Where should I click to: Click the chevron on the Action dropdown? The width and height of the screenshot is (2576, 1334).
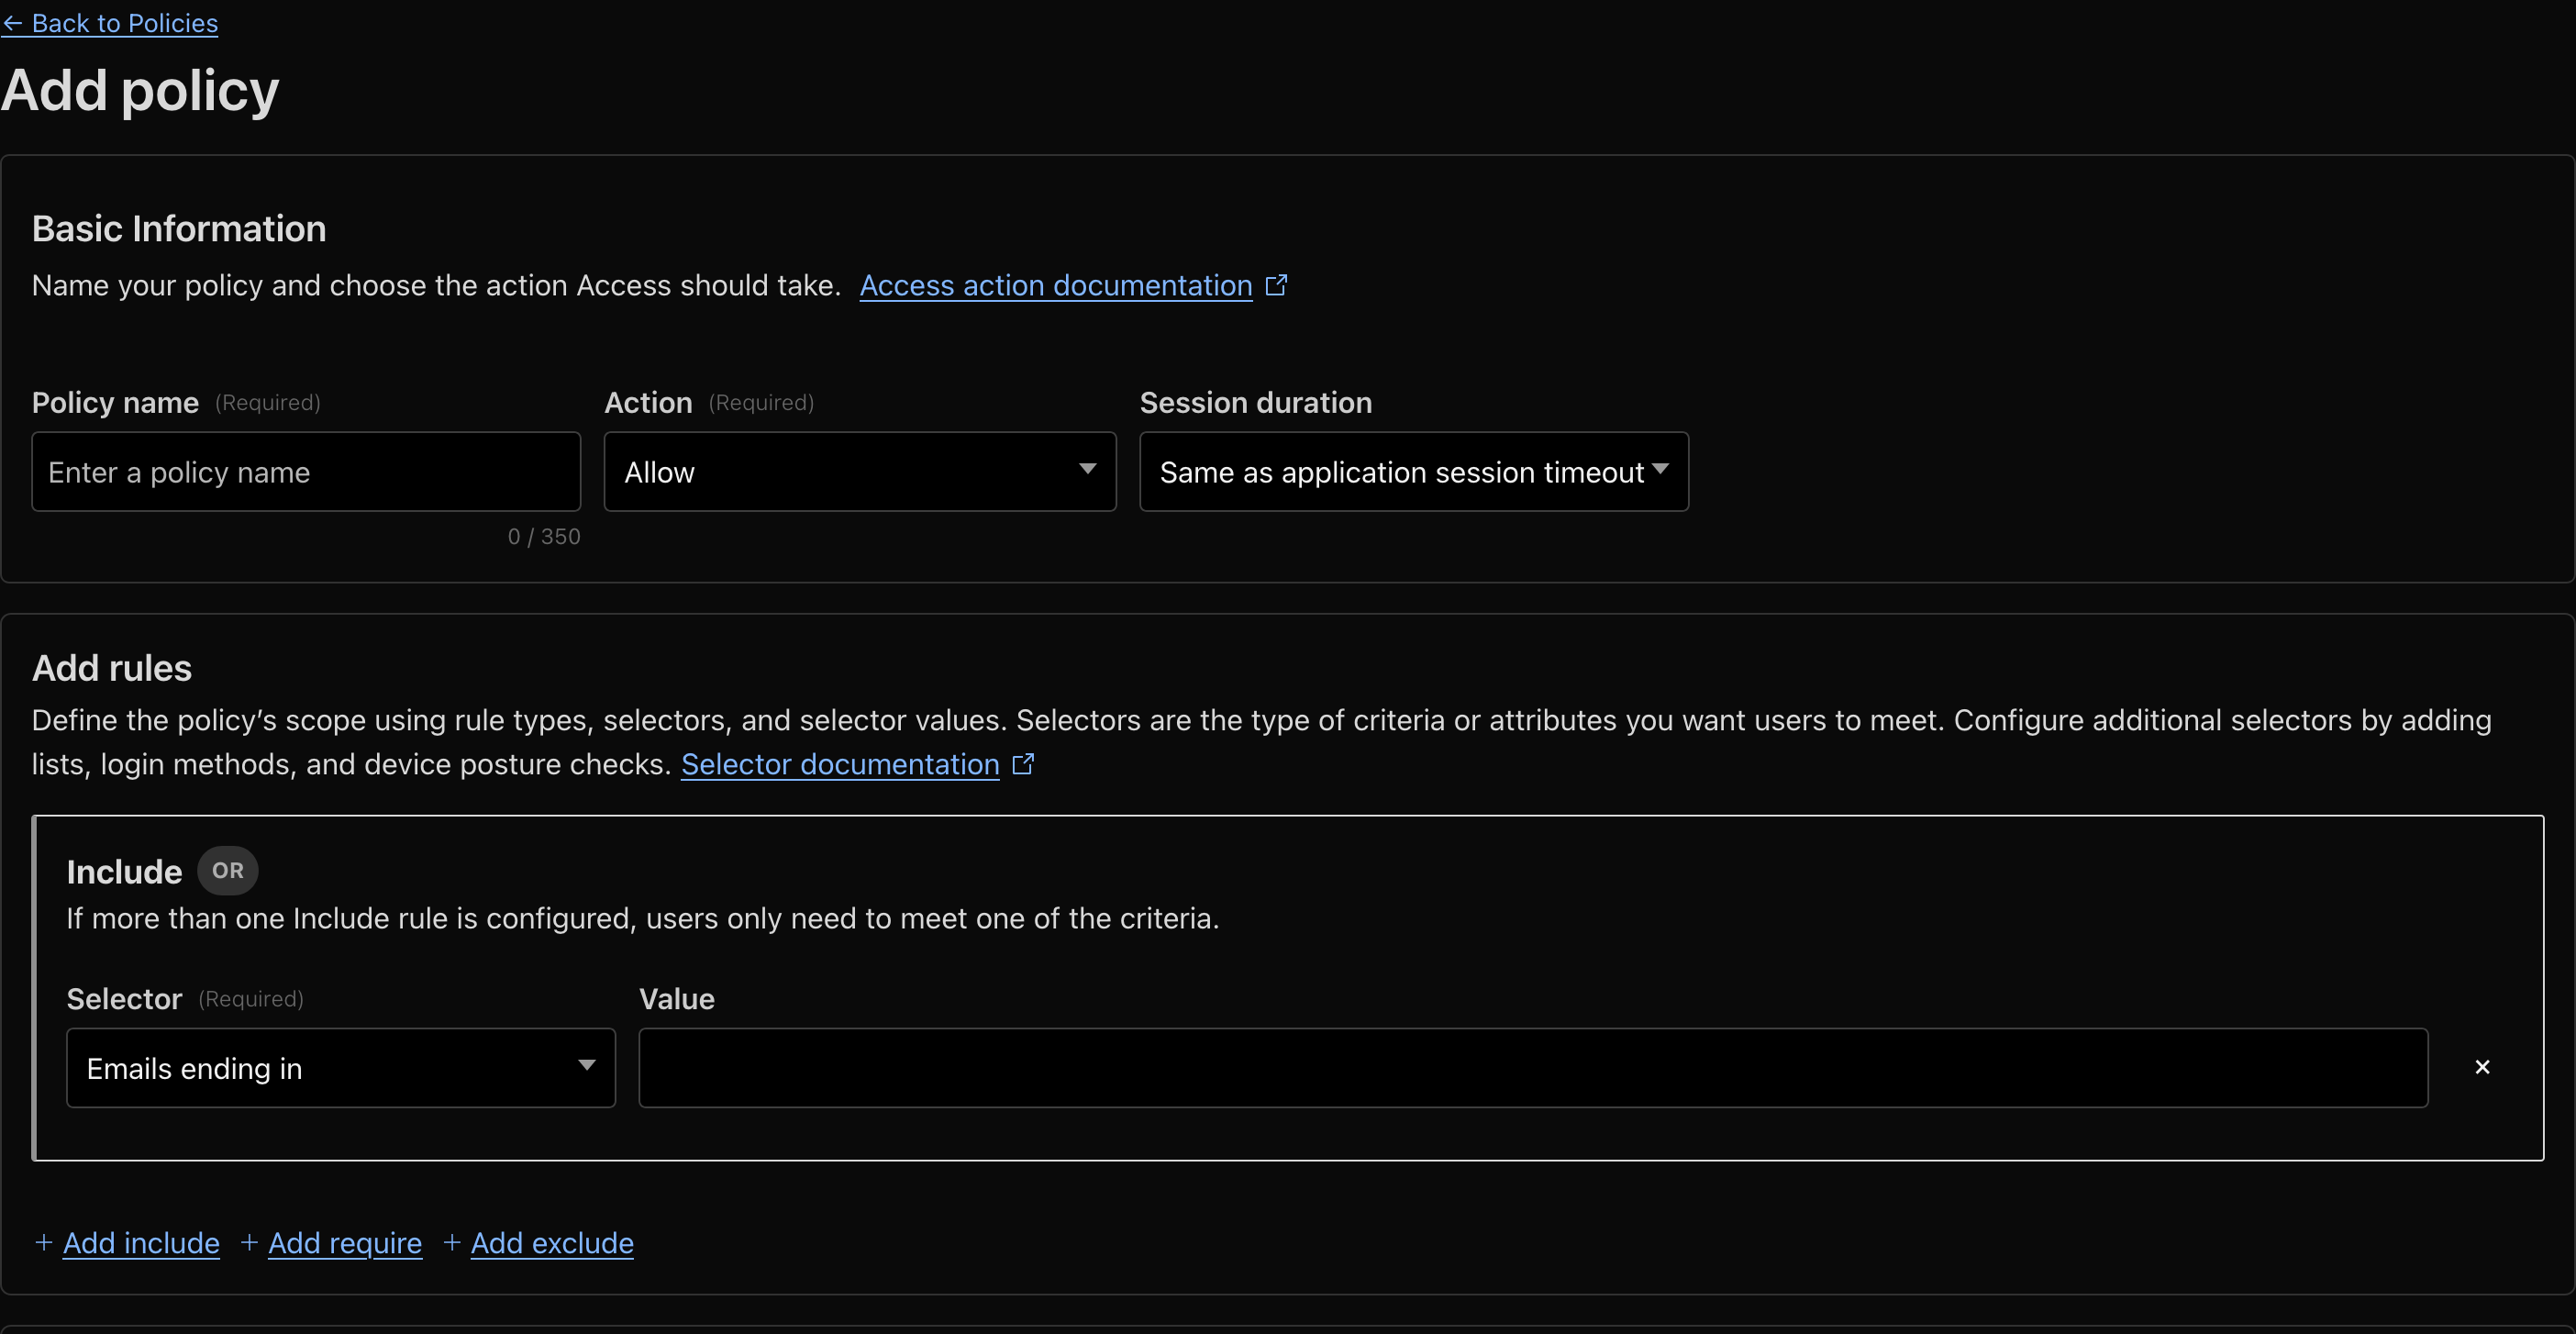[1088, 470]
